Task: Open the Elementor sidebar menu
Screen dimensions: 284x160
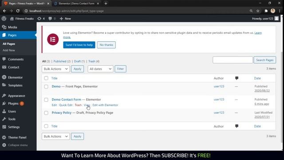Action: 15,77
